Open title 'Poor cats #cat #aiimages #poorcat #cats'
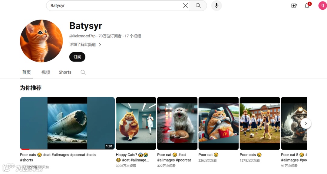This screenshot has width=327, height=174. [x=58, y=157]
